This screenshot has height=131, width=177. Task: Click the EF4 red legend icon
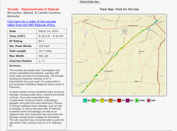tap(119, 100)
